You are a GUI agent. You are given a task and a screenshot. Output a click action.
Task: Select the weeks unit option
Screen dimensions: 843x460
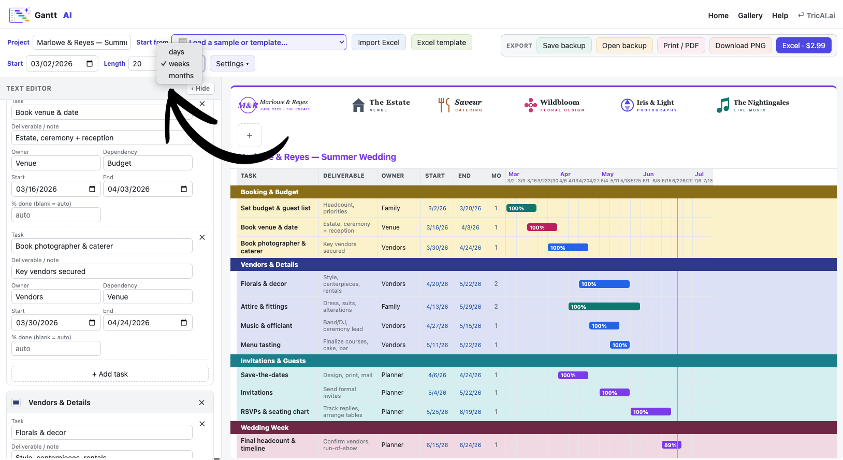pos(179,64)
